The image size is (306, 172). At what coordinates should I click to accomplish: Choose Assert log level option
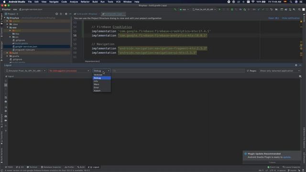point(102,91)
